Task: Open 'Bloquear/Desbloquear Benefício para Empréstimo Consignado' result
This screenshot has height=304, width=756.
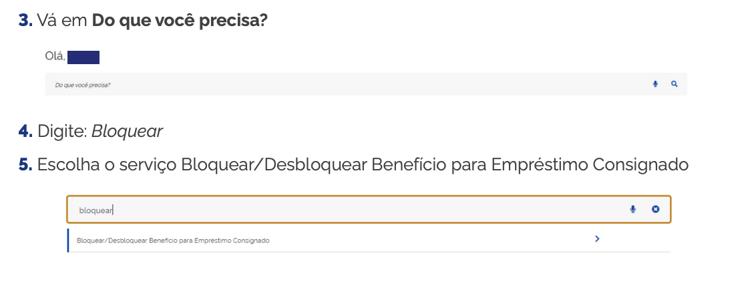Action: click(x=369, y=241)
